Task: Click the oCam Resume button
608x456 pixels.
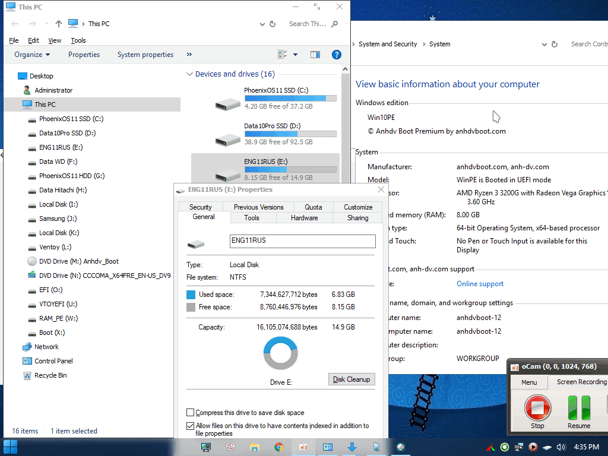Action: [x=579, y=412]
